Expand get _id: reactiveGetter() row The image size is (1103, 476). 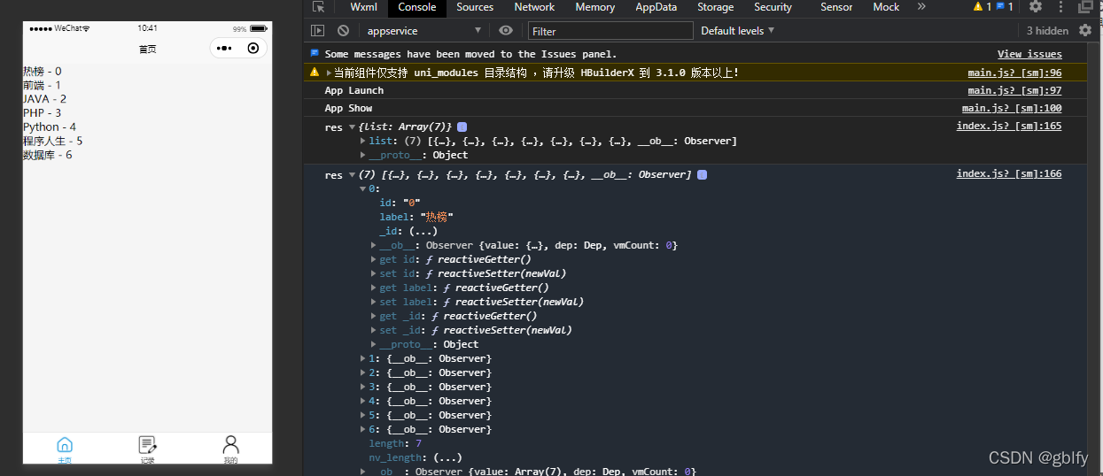[x=374, y=316]
